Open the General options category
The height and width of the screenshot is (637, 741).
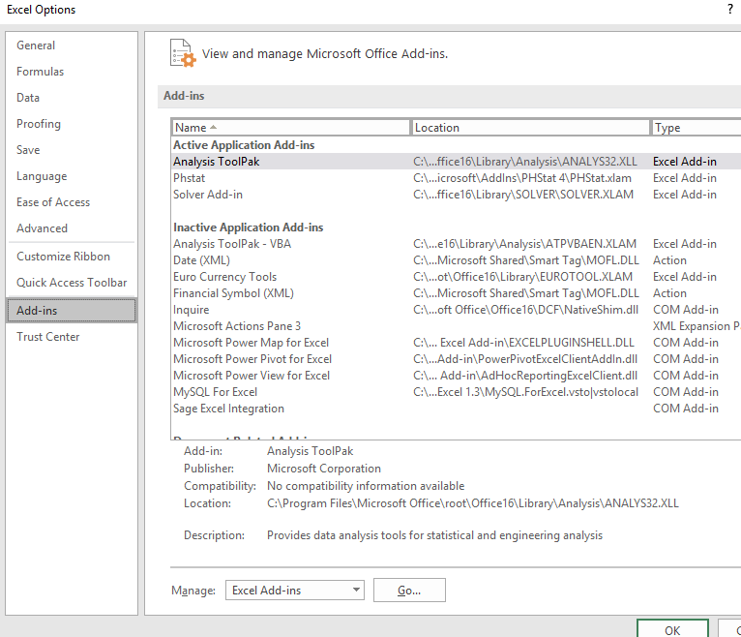(x=36, y=45)
